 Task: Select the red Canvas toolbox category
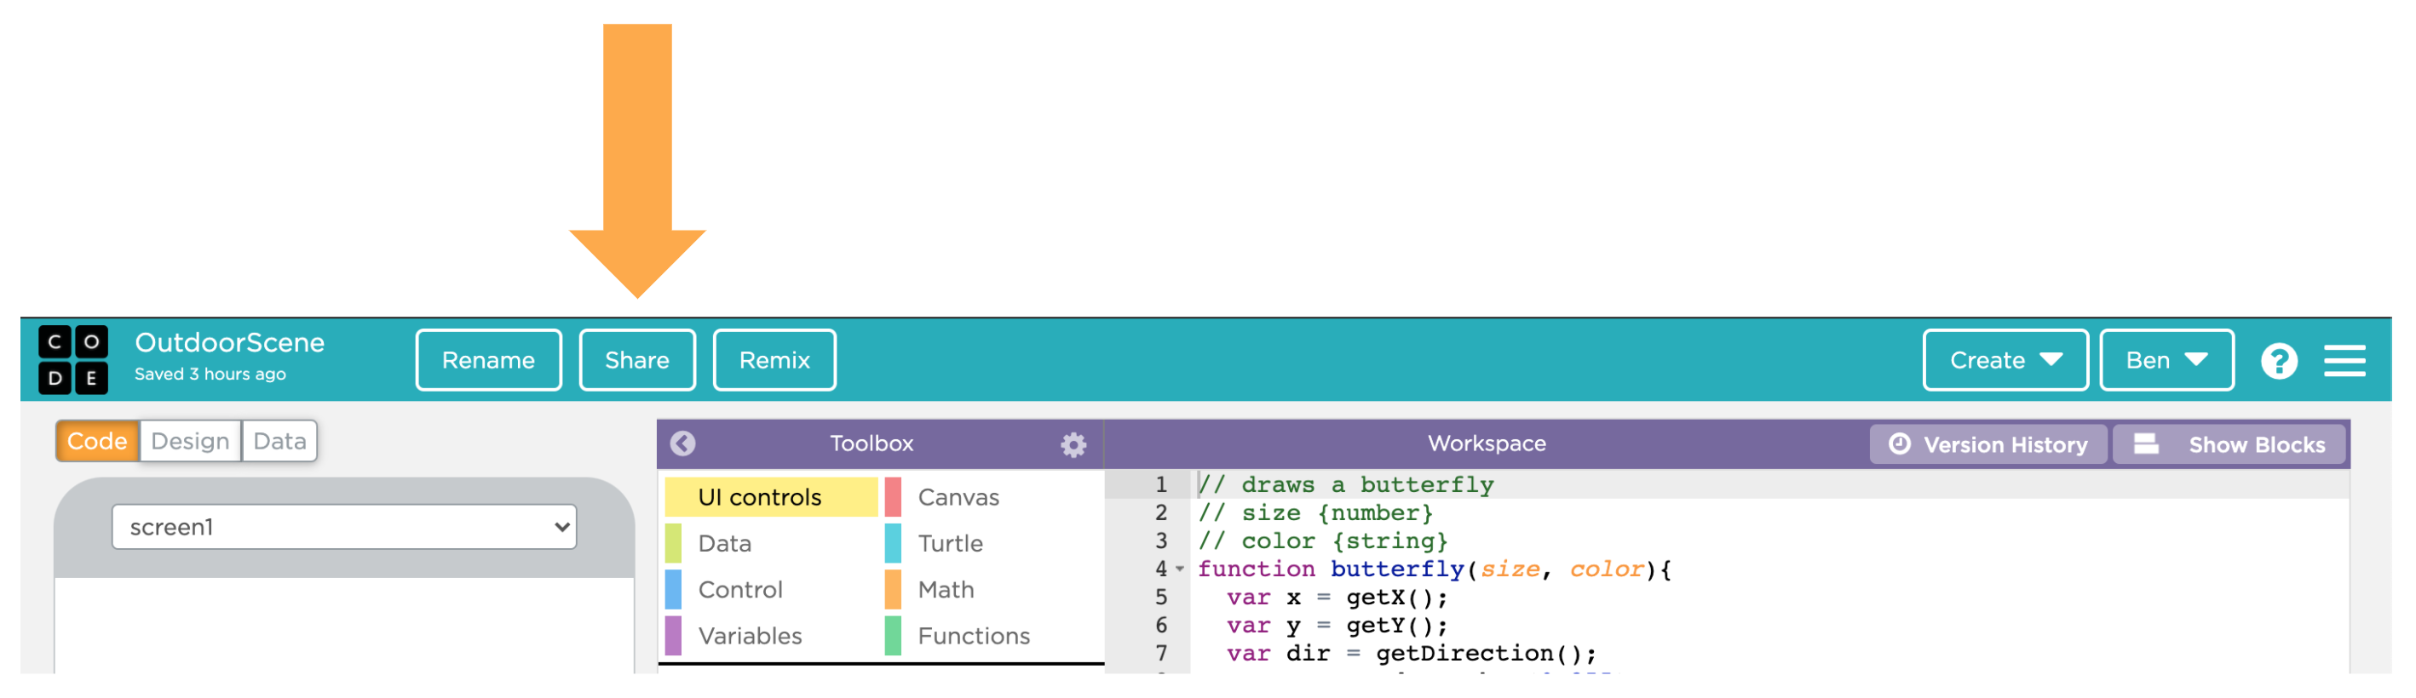point(957,497)
